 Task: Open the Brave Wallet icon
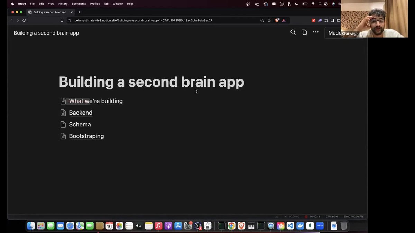(339, 20)
